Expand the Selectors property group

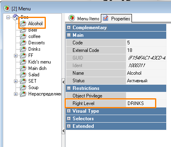coord(69,118)
